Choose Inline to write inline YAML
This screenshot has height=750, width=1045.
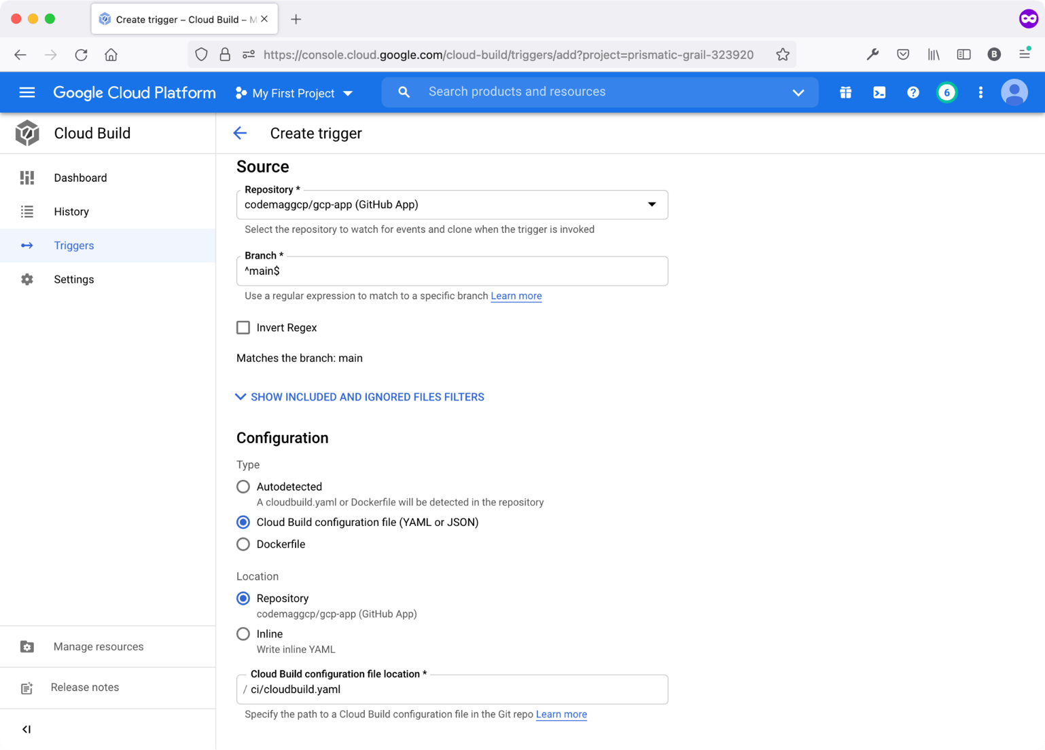point(243,633)
